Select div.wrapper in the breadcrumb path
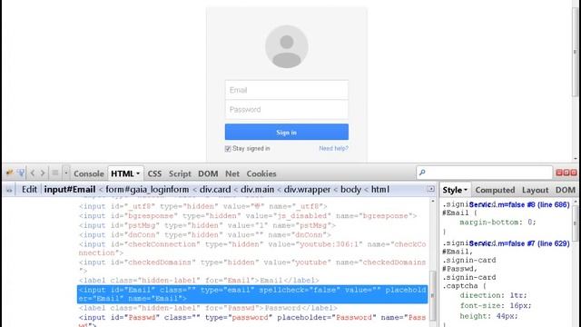The image size is (581, 327). click(x=307, y=190)
